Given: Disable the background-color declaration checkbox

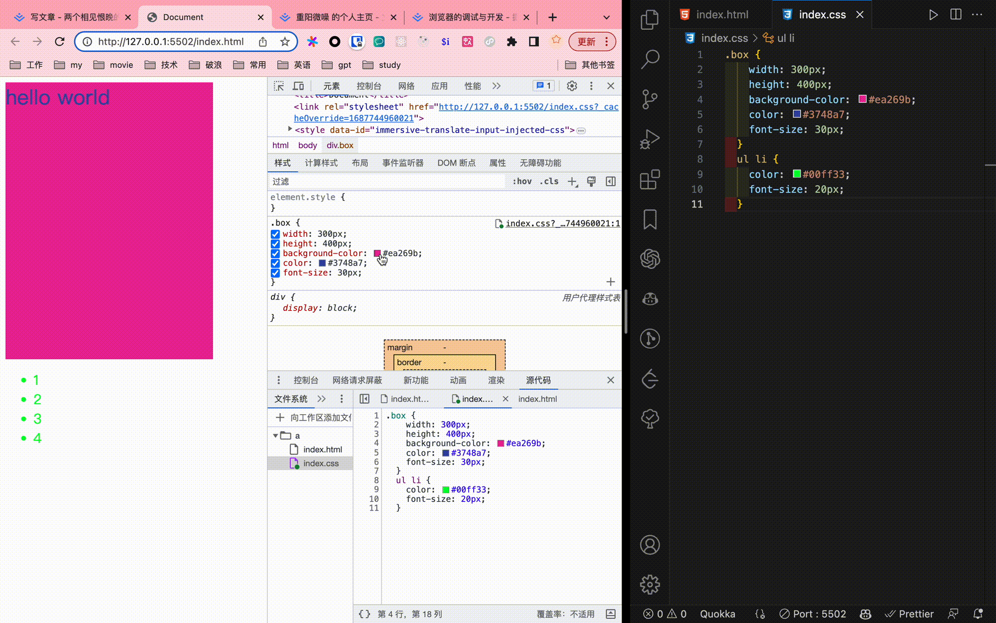Looking at the screenshot, I should click(x=275, y=253).
